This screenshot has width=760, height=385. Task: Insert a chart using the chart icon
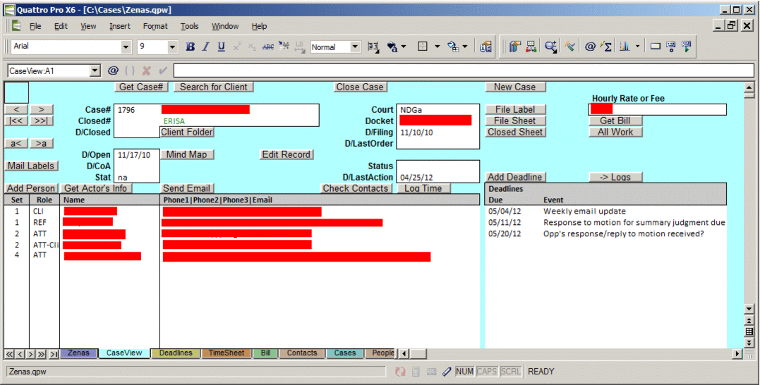tap(625, 47)
